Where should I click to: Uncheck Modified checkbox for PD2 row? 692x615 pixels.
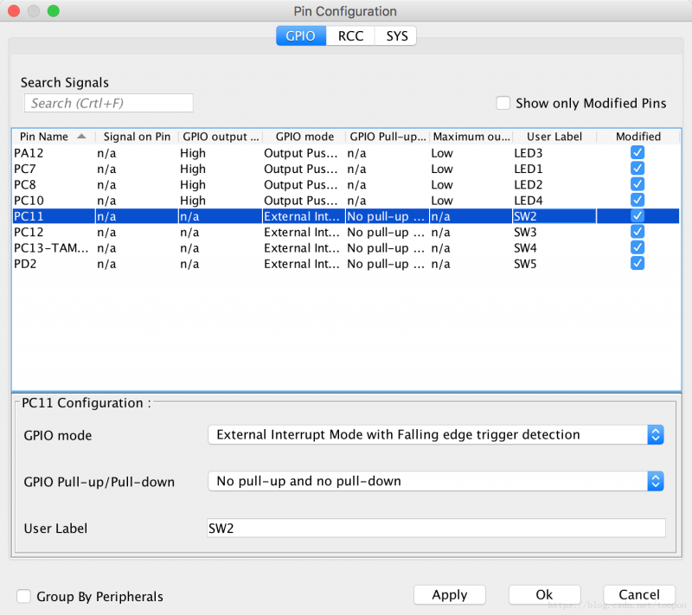(638, 263)
